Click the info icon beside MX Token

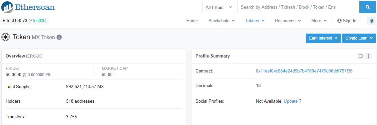[x=59, y=38]
